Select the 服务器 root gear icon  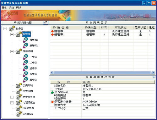coord(12,28)
